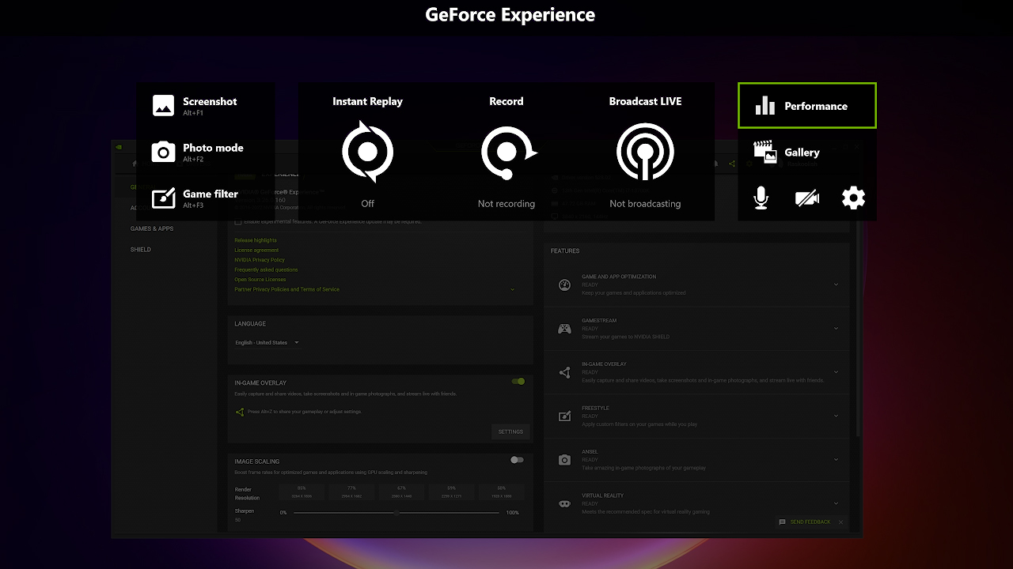Screen dimensions: 1013x569
Task: Click the GameStream controller icon
Action: 564,329
